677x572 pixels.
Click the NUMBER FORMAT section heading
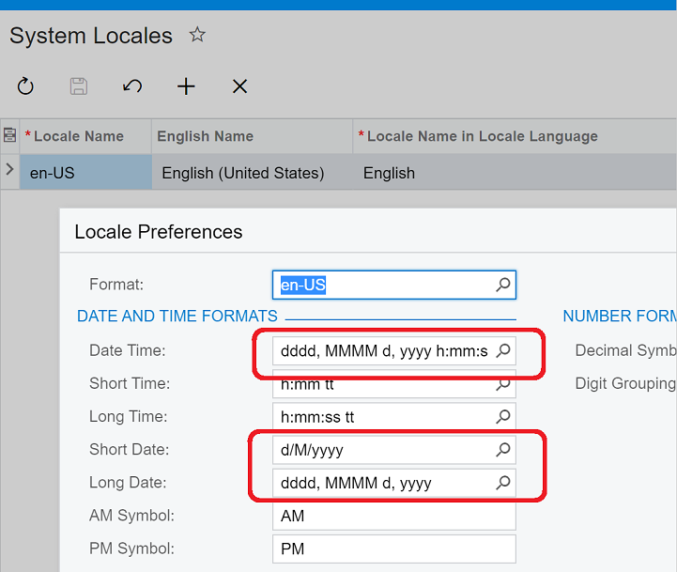pyautogui.click(x=620, y=316)
